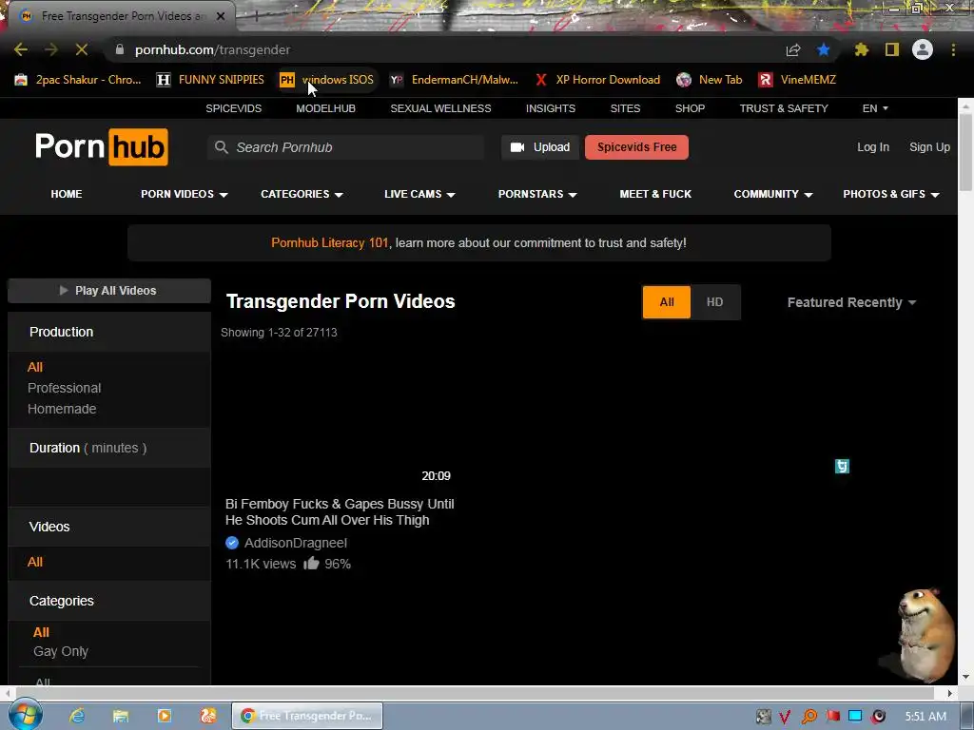Open the Featured Recently sort dropdown
The width and height of the screenshot is (974, 730).
pos(851,302)
